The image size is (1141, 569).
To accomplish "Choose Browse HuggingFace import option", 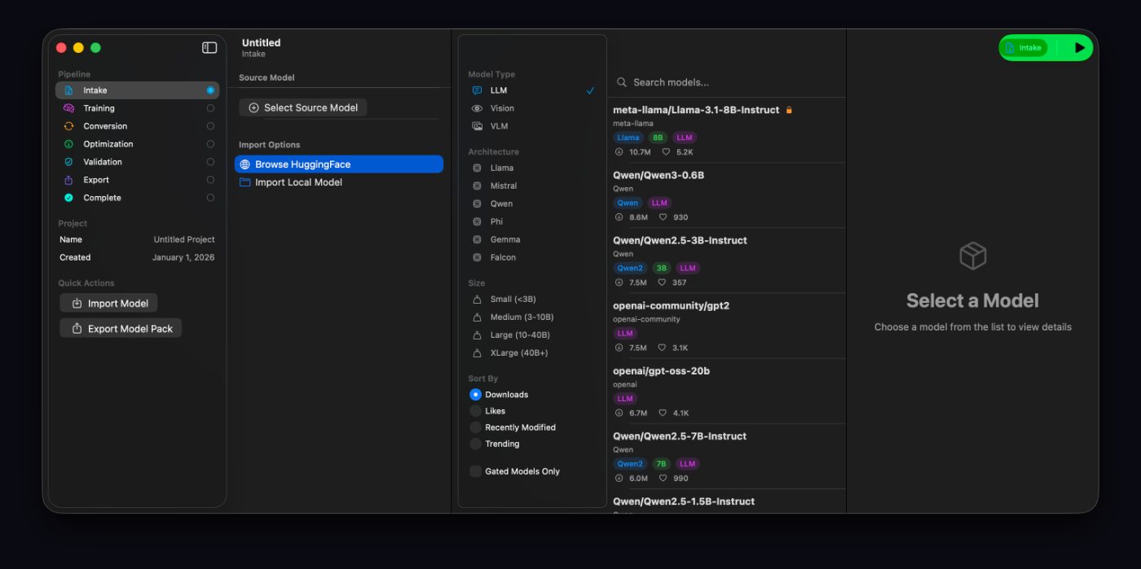I will pyautogui.click(x=339, y=164).
